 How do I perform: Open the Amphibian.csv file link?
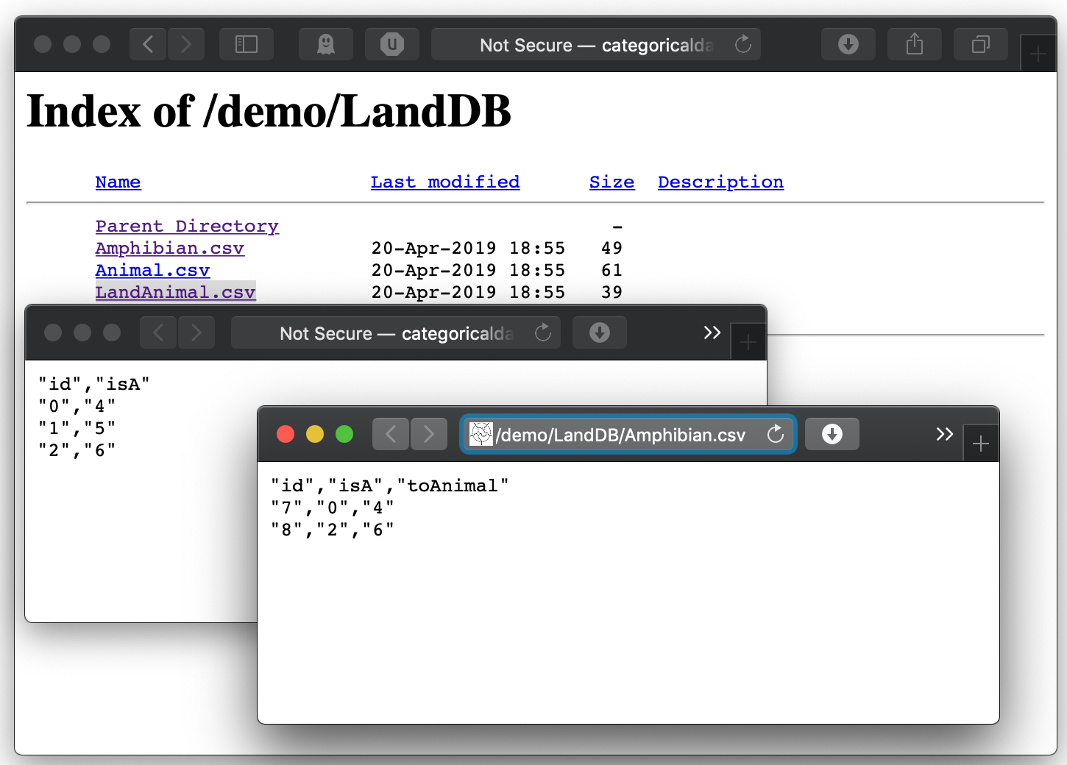[169, 249]
